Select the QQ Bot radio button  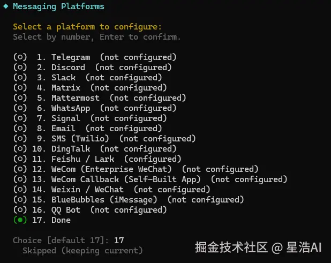pyautogui.click(x=20, y=210)
